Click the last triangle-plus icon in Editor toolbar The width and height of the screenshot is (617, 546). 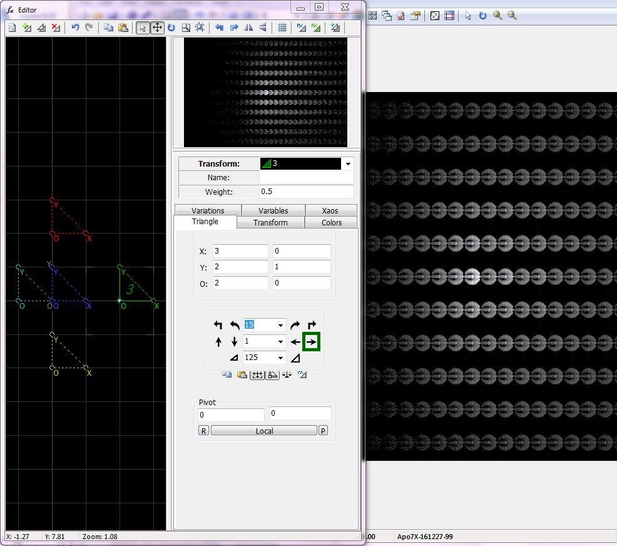pyautogui.click(x=335, y=28)
